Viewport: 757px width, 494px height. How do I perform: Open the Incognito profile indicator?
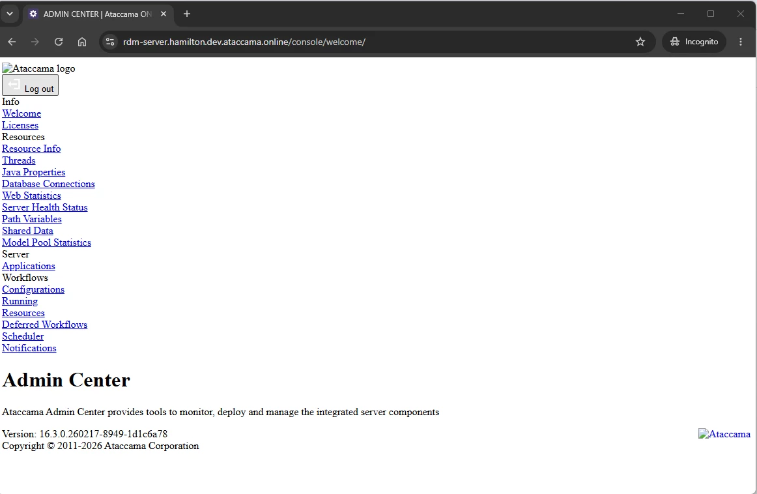[x=694, y=42]
